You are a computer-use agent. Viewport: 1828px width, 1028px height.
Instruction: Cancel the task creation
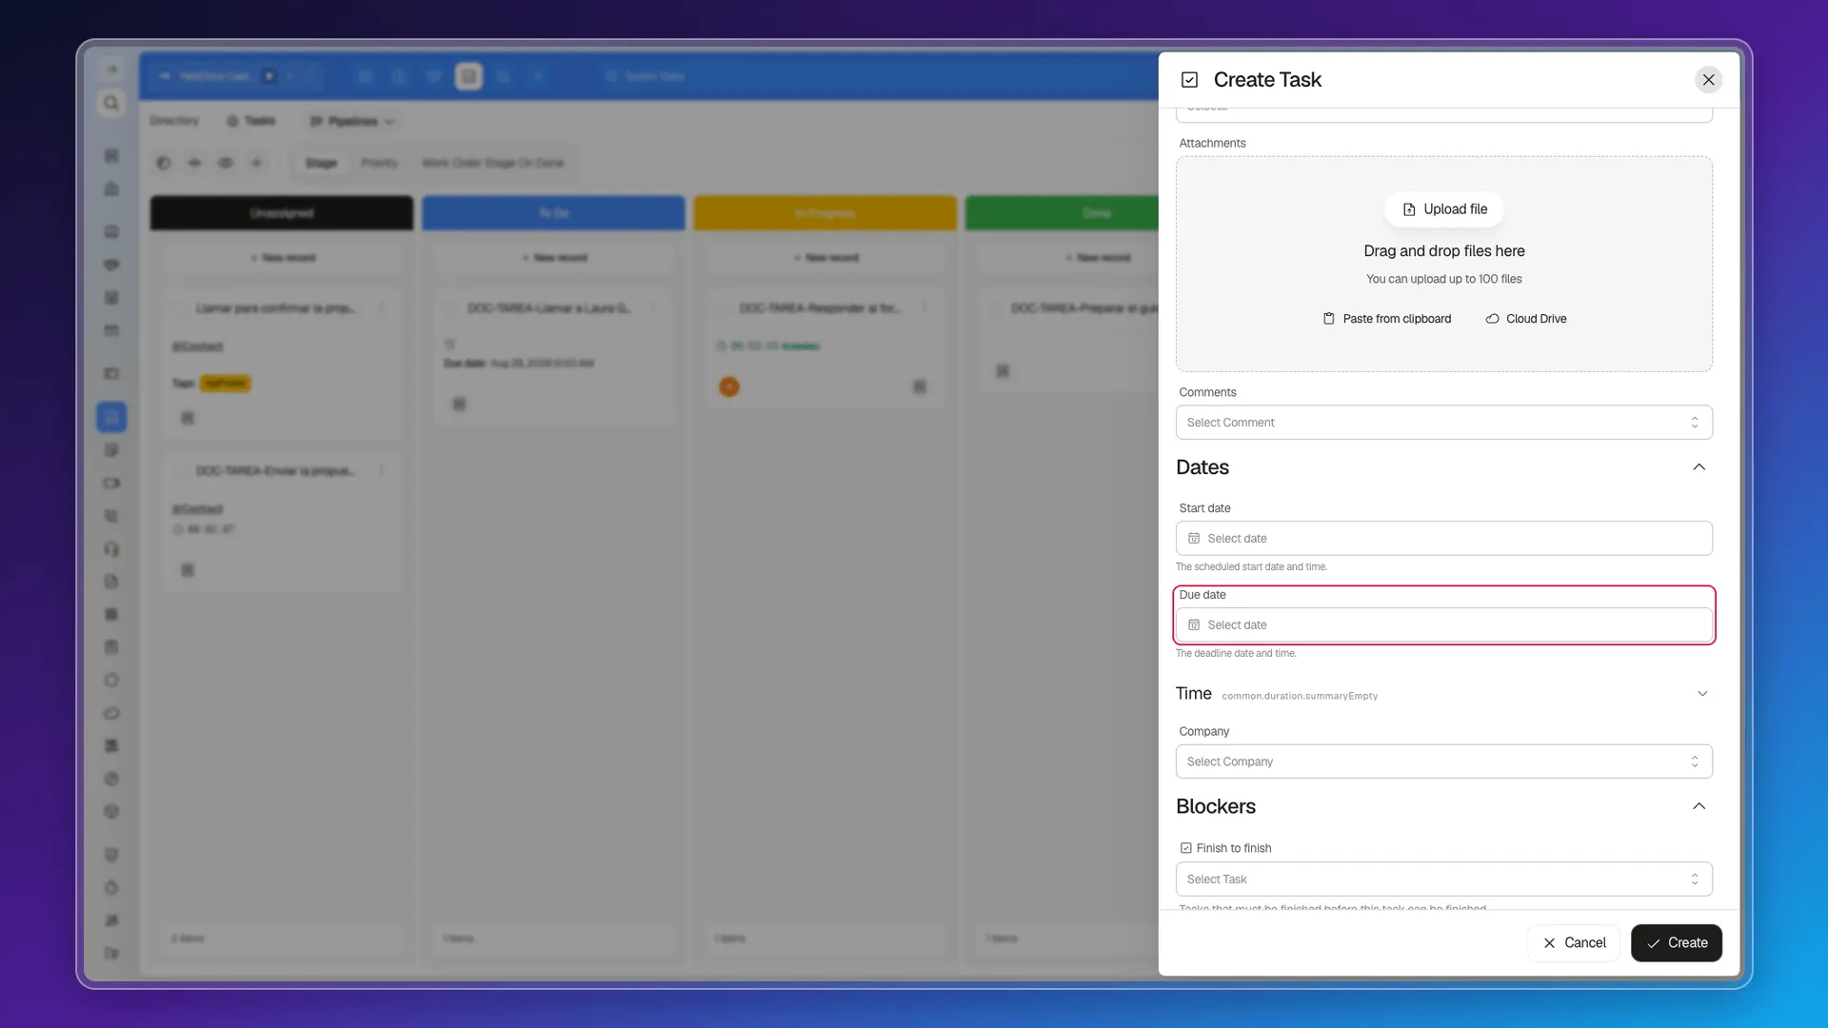(x=1574, y=943)
